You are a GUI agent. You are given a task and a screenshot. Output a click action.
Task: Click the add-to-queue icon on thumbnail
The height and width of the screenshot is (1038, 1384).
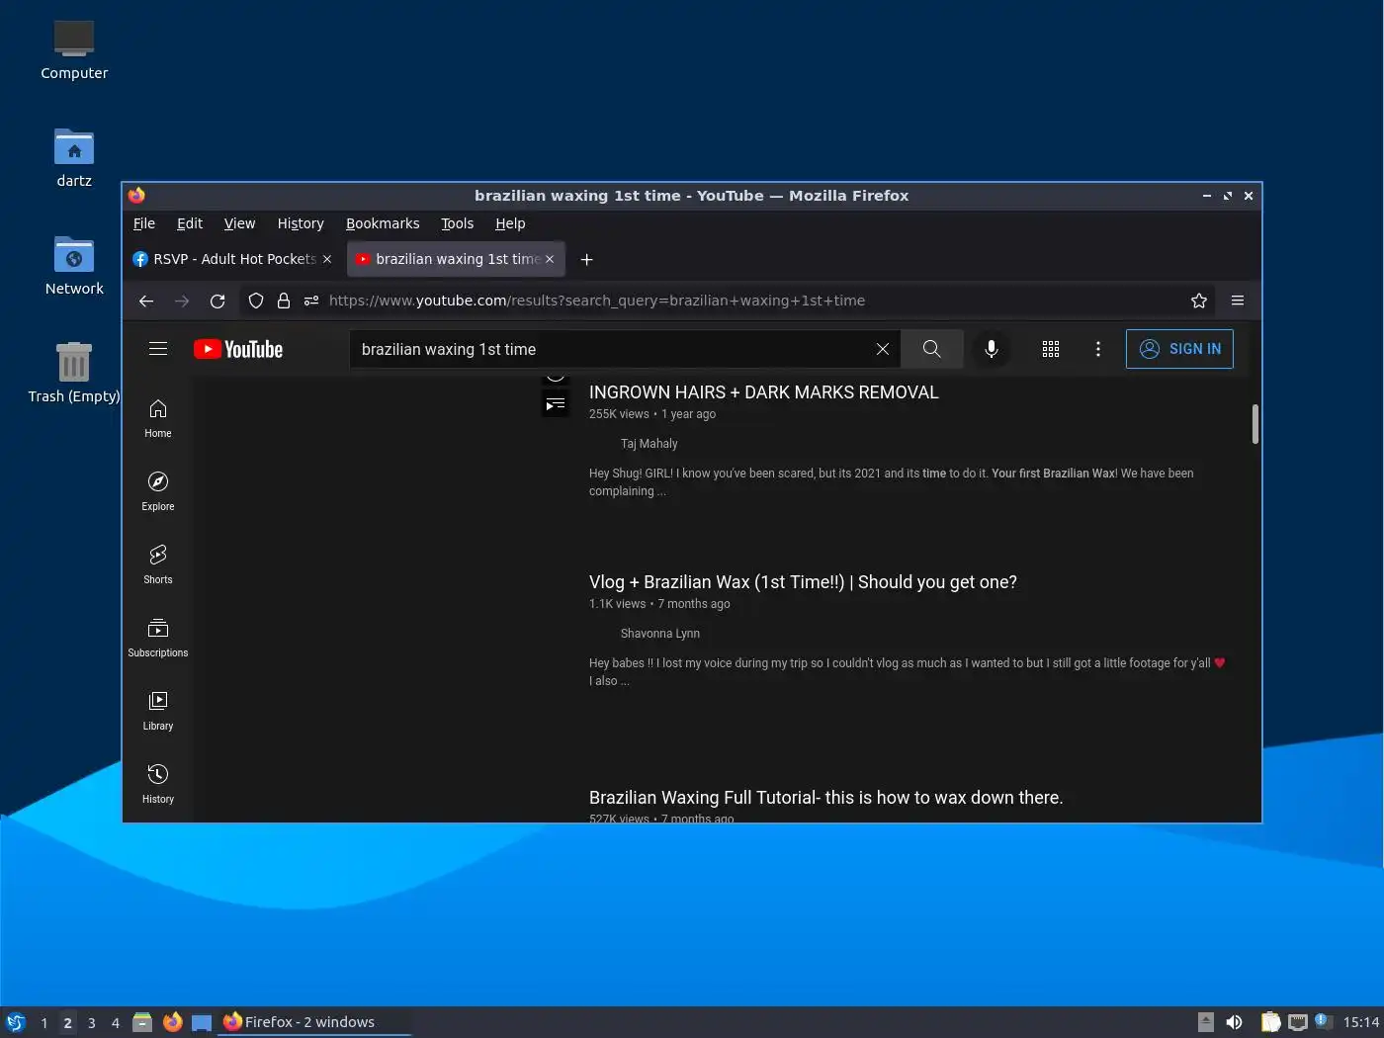tap(556, 403)
